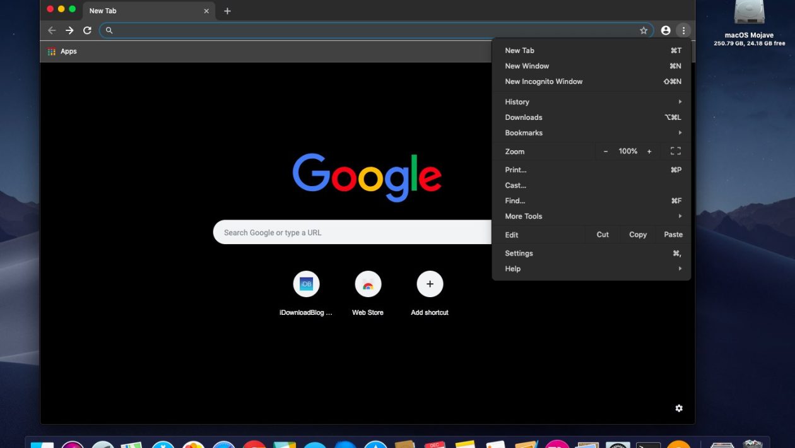
Task: Click Copy in the Edit row
Action: tap(638, 235)
